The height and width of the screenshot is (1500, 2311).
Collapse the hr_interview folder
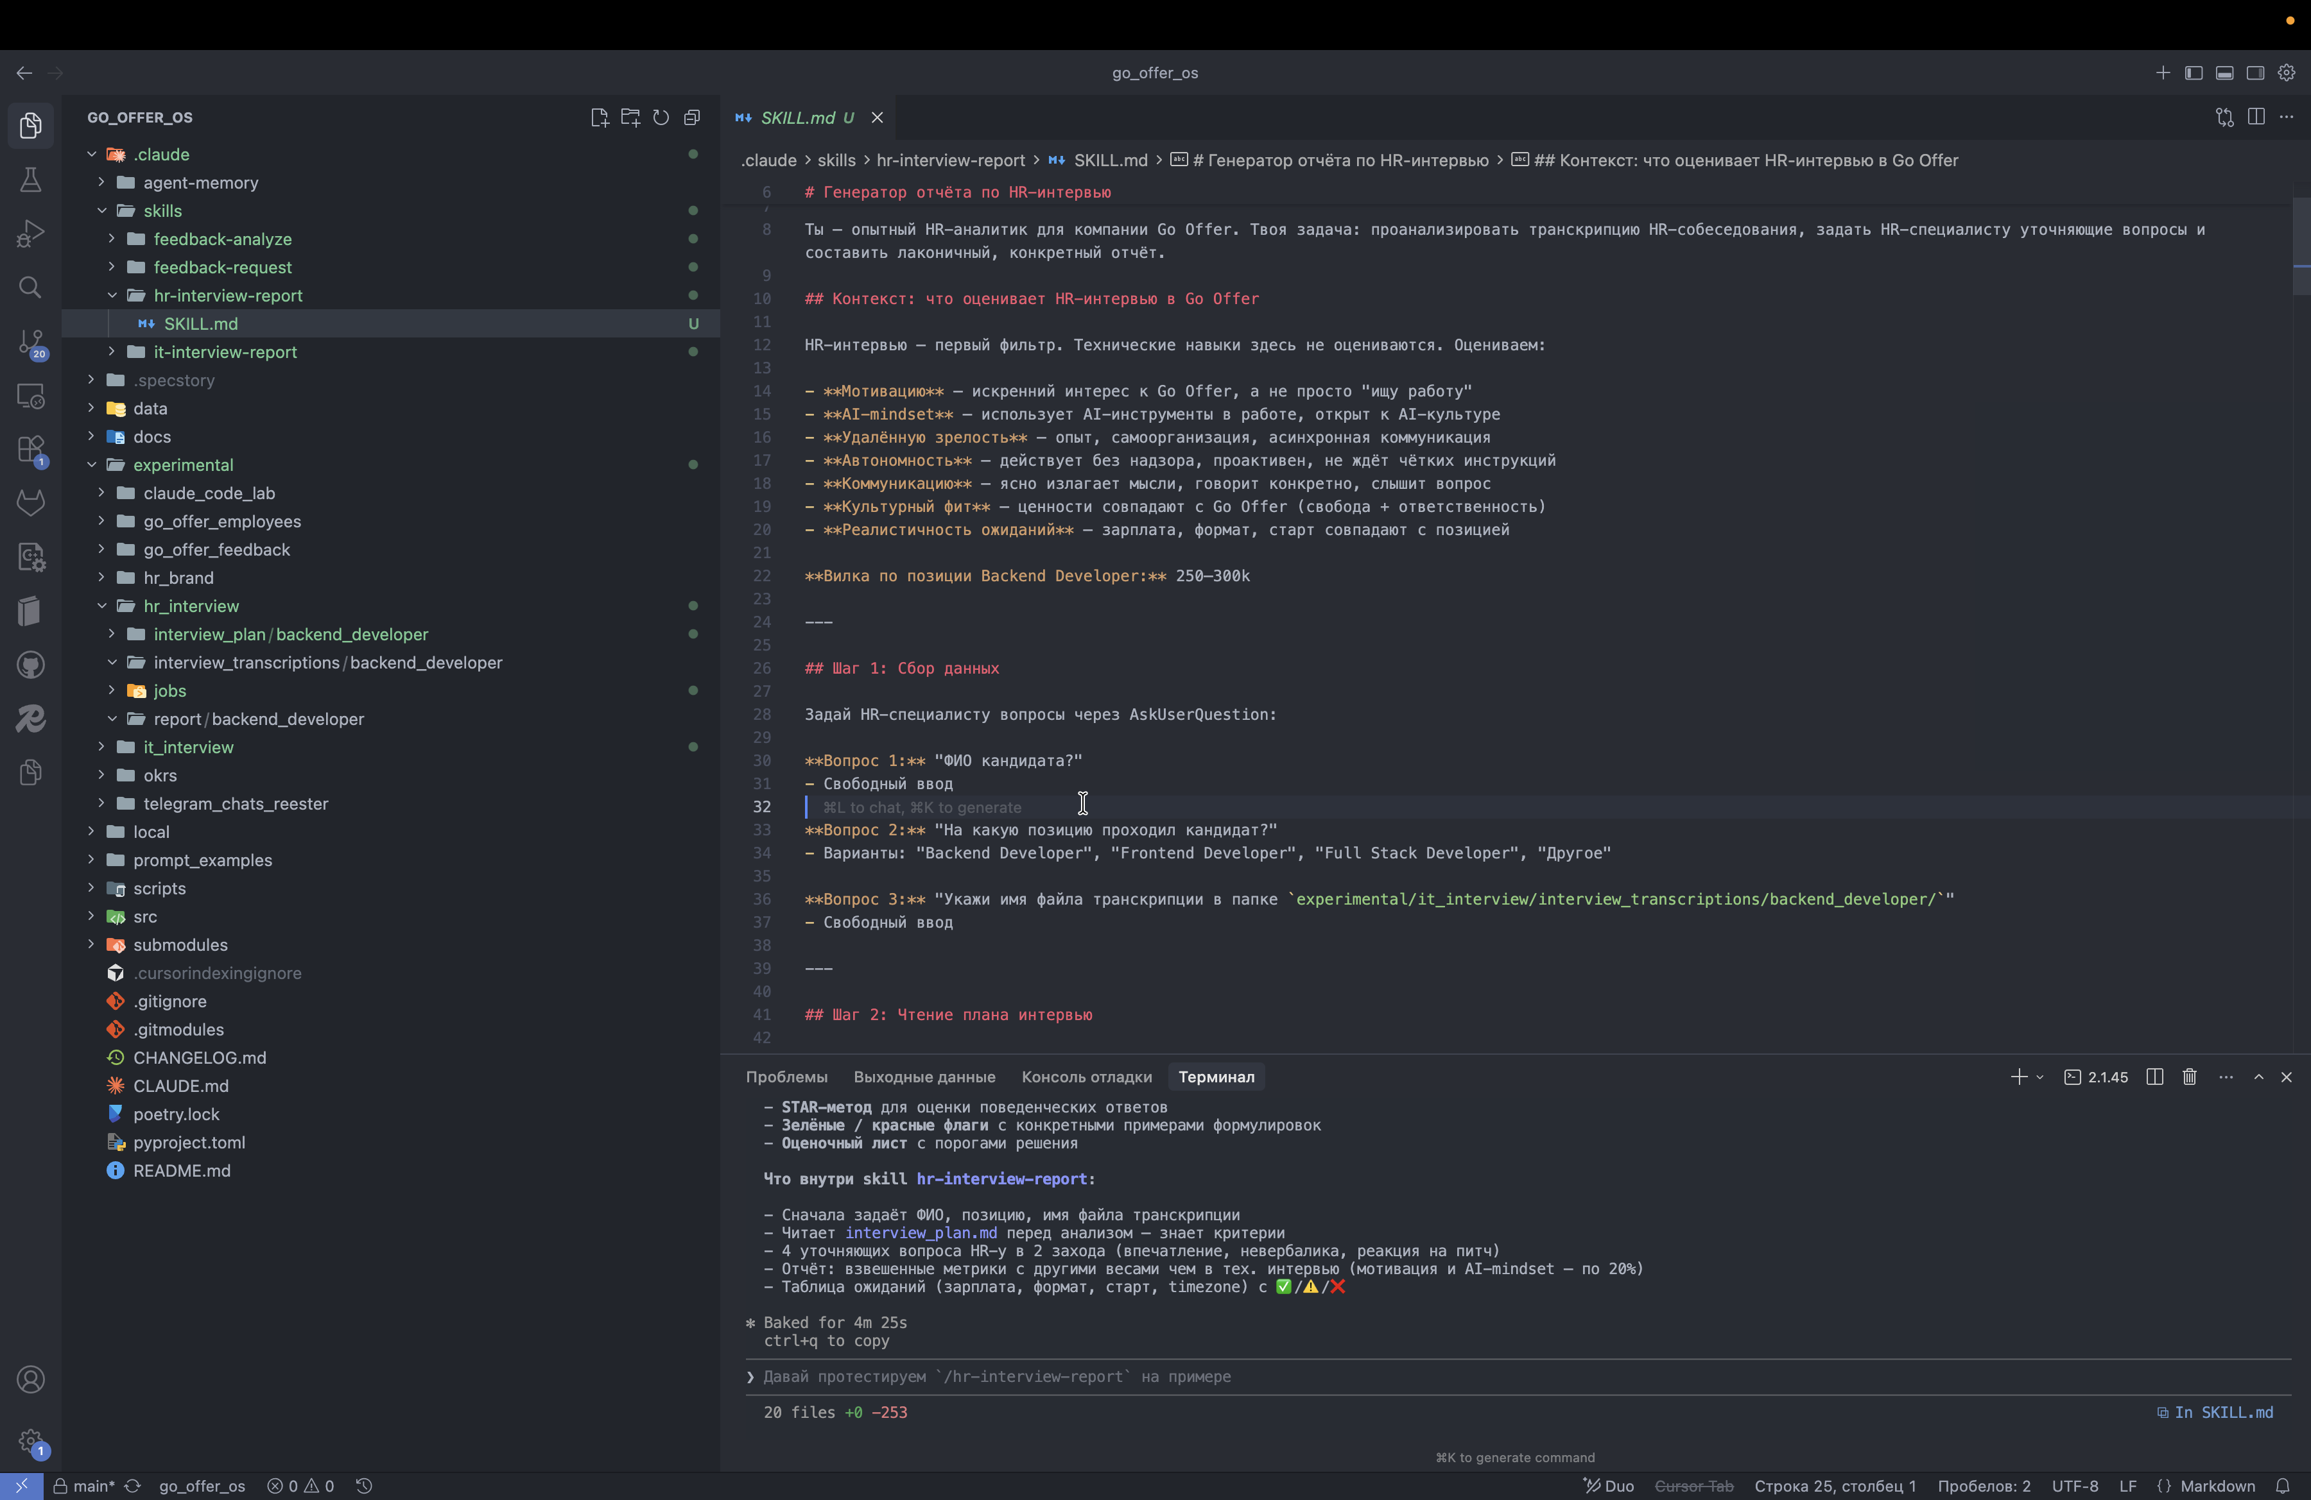click(190, 606)
